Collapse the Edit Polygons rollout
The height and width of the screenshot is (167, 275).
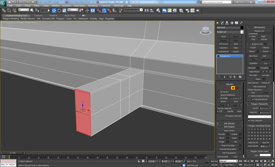pos(229,127)
